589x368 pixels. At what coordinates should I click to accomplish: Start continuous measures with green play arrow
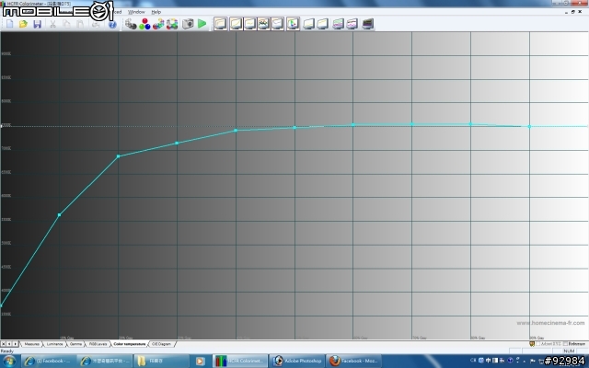[202, 24]
